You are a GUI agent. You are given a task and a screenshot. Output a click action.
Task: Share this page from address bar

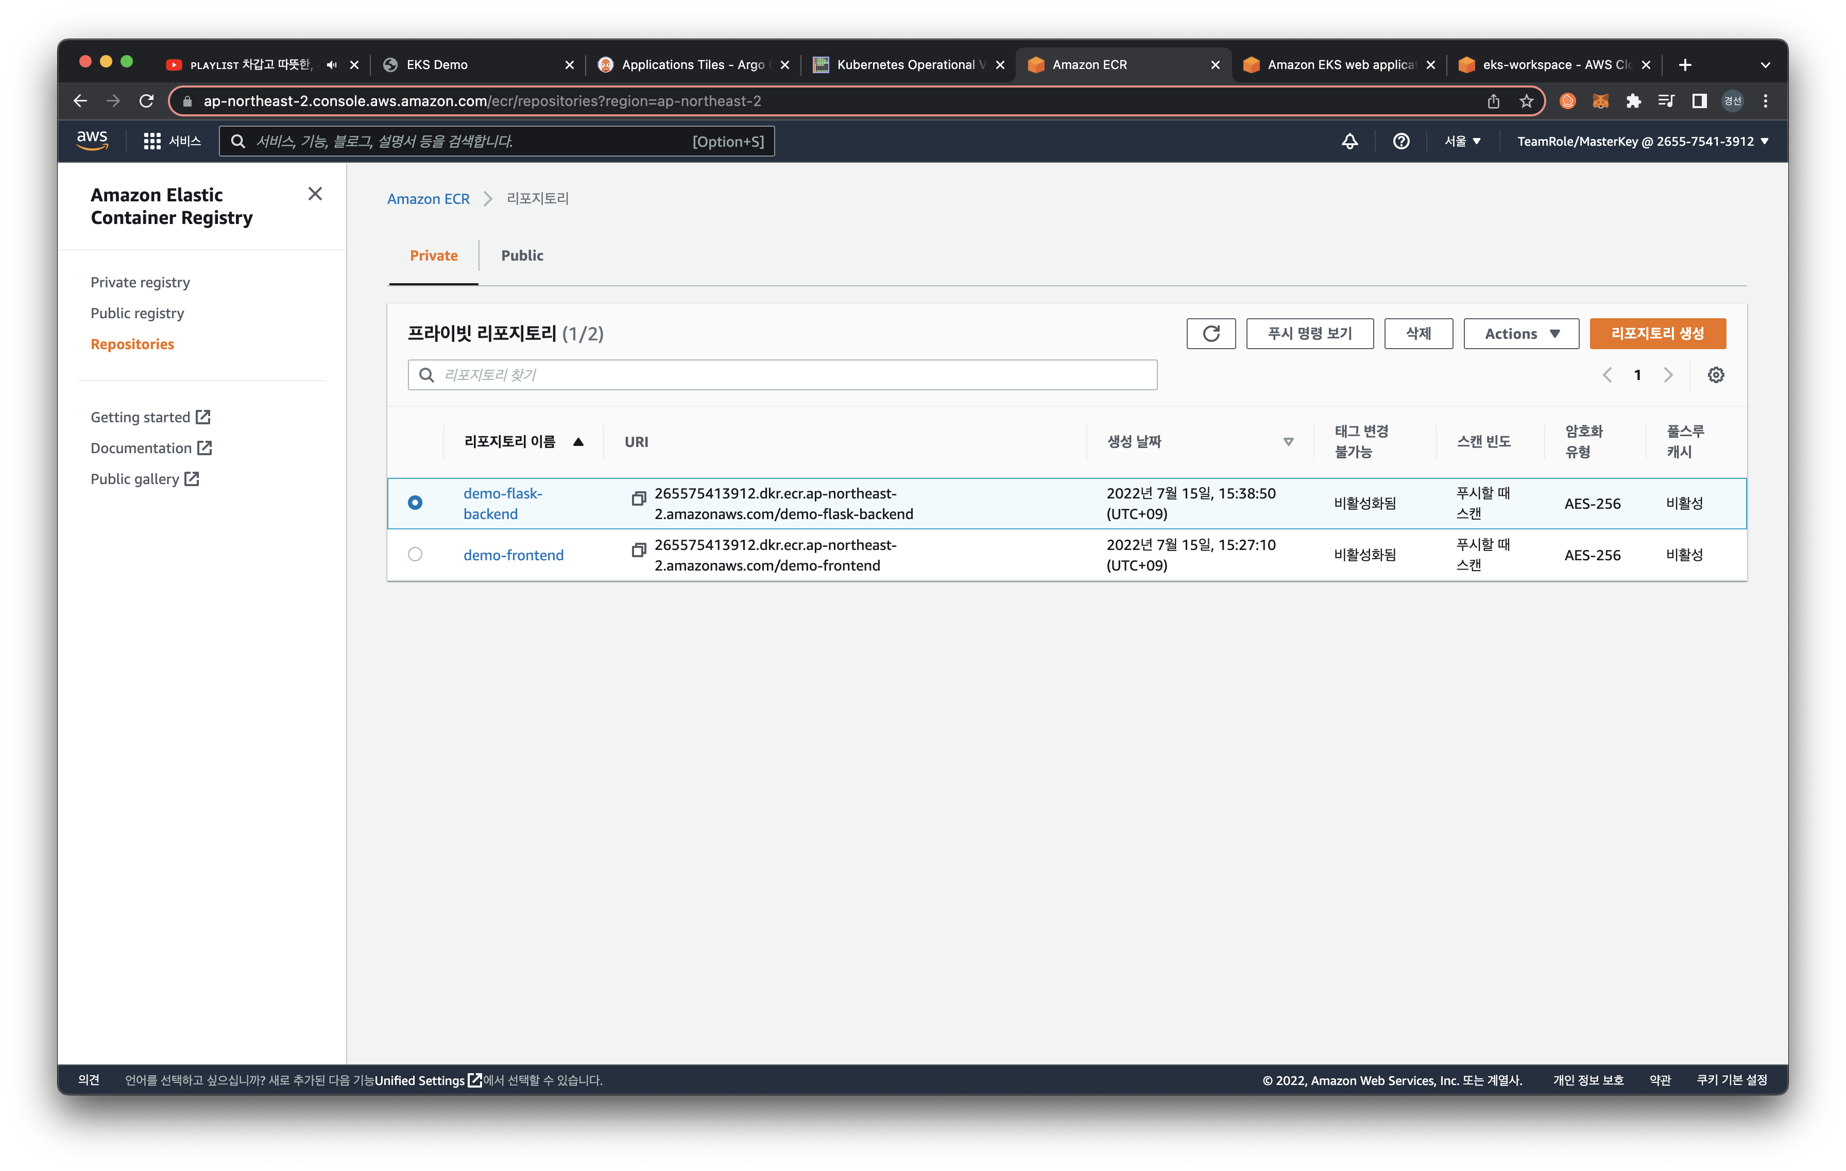click(x=1493, y=101)
